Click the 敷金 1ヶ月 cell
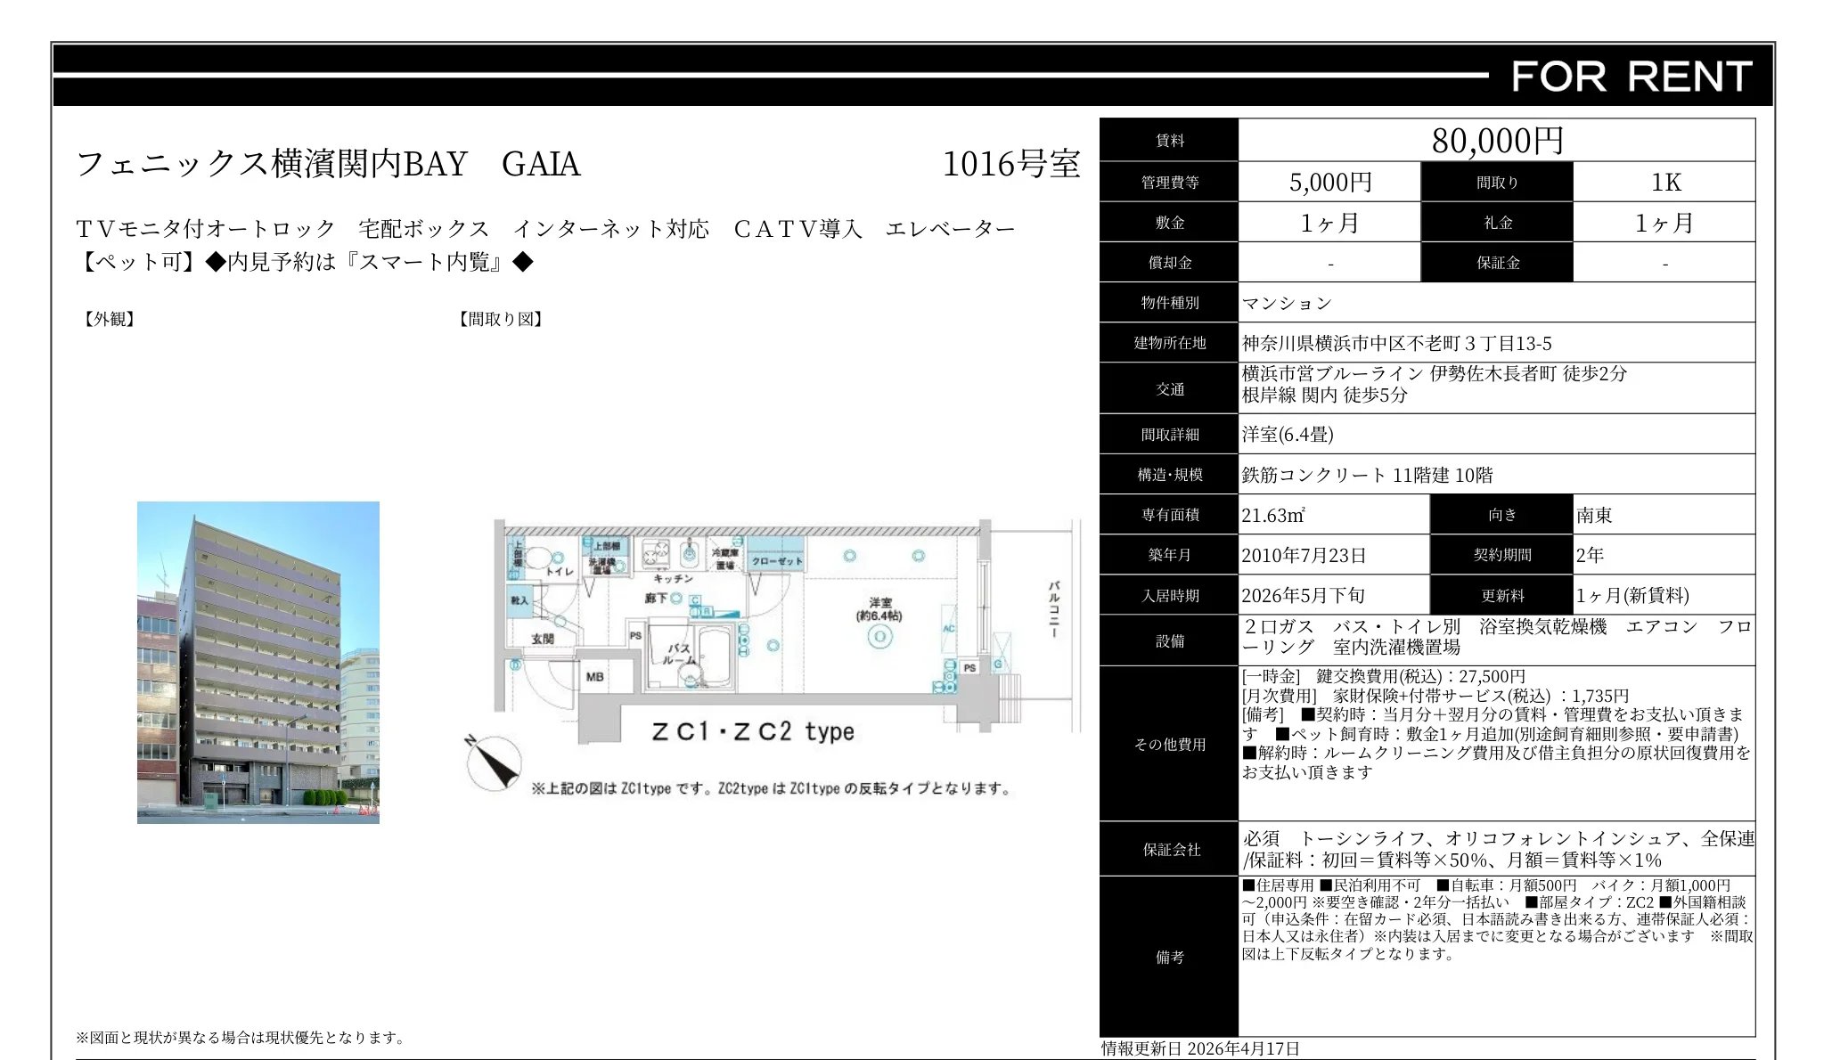The width and height of the screenshot is (1832, 1060). (x=1332, y=222)
